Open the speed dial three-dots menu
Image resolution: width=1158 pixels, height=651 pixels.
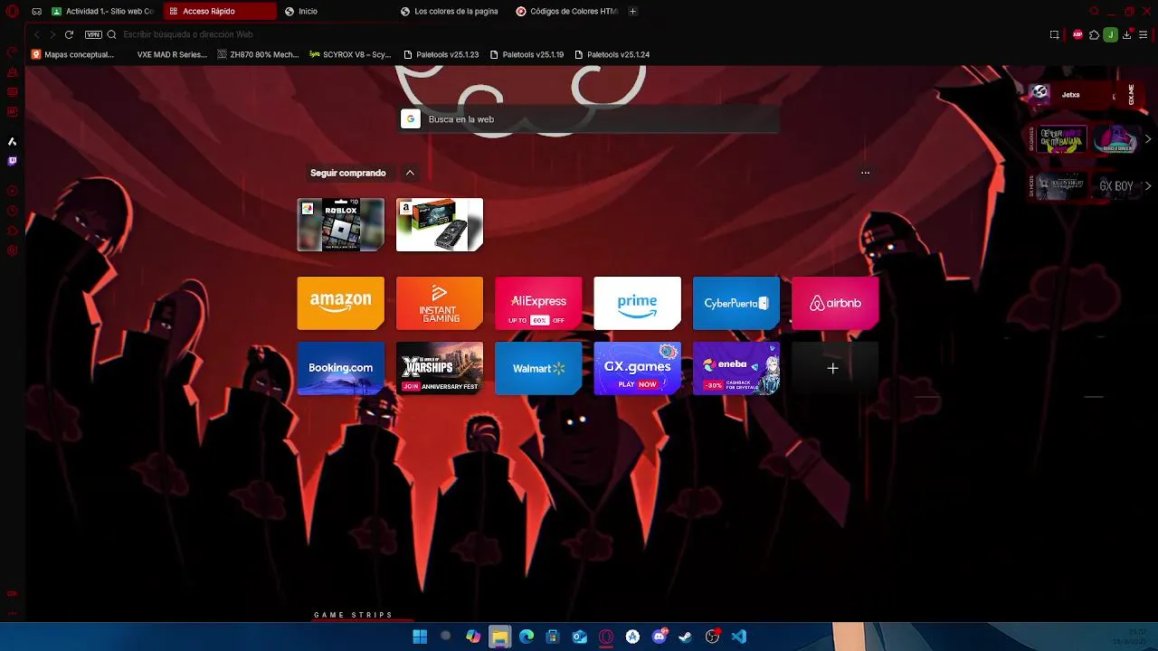pyautogui.click(x=865, y=173)
